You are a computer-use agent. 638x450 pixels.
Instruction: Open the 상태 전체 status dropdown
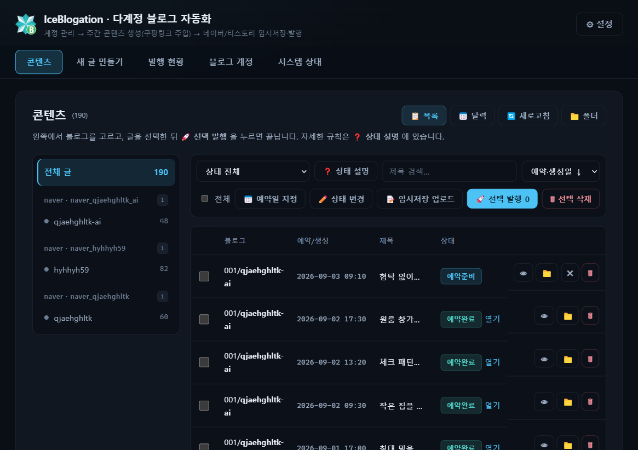tap(252, 171)
